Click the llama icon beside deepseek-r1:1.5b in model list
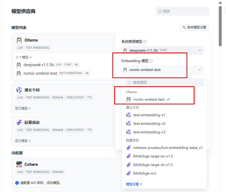This screenshot has width=226, height=192. (x=19, y=65)
